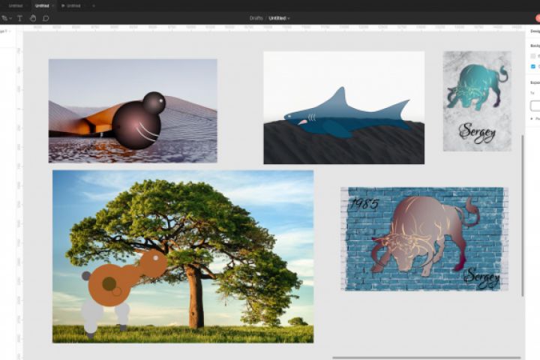The height and width of the screenshot is (360, 540).
Task: Click the gray background color swatch
Action: (533, 55)
